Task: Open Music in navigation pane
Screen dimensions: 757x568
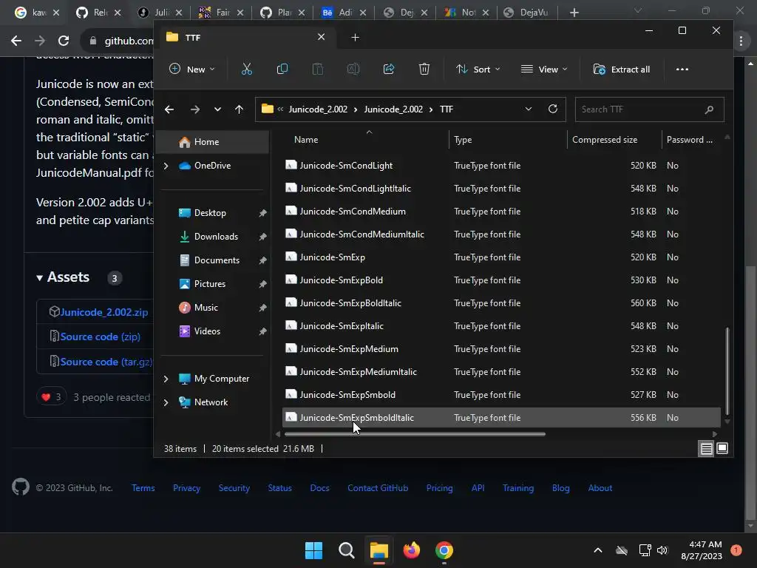Action: [x=206, y=308]
